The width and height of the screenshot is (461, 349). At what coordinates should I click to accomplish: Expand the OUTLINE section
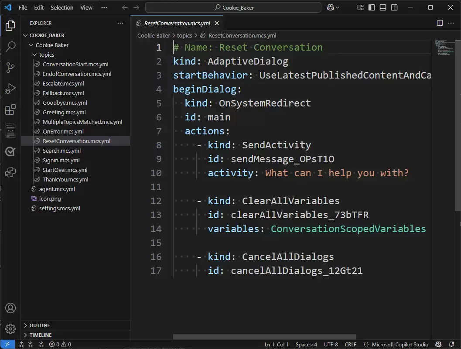click(39, 325)
